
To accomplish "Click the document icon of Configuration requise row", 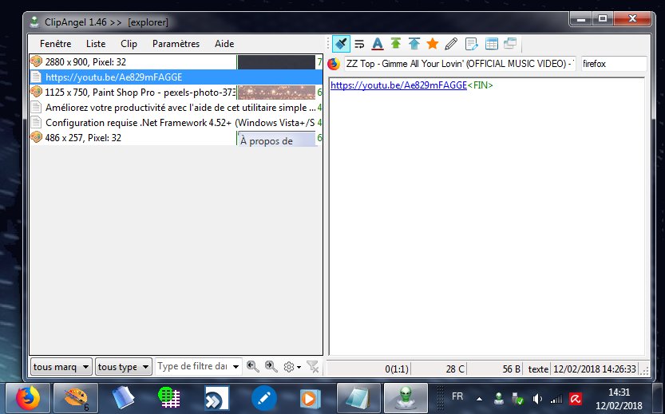I will coord(37,123).
